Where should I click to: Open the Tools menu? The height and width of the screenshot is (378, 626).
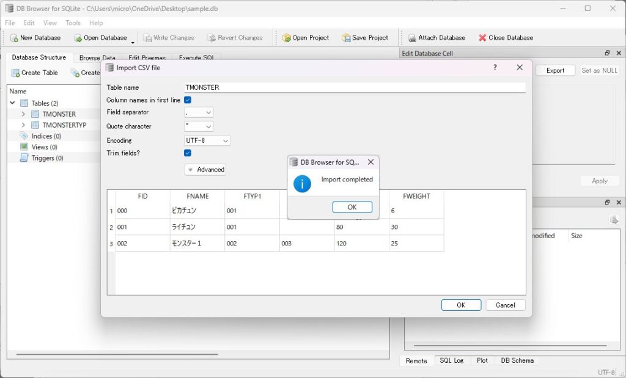tap(73, 23)
